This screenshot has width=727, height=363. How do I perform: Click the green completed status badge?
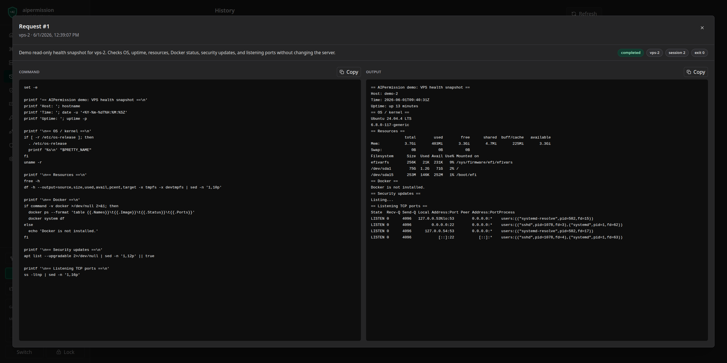(630, 53)
